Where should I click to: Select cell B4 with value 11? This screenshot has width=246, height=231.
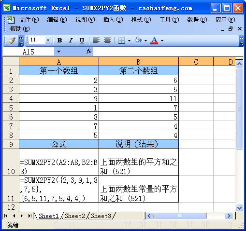139,98
